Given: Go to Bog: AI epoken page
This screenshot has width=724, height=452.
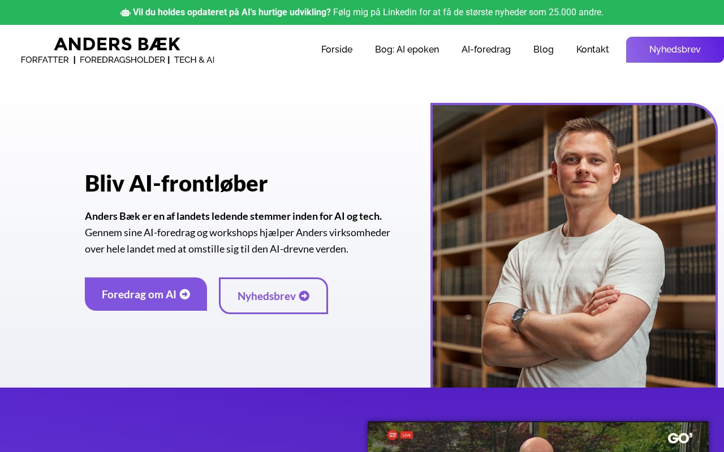Looking at the screenshot, I should coord(407,49).
